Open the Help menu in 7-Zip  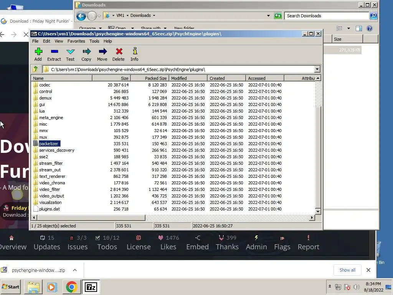tap(107, 41)
